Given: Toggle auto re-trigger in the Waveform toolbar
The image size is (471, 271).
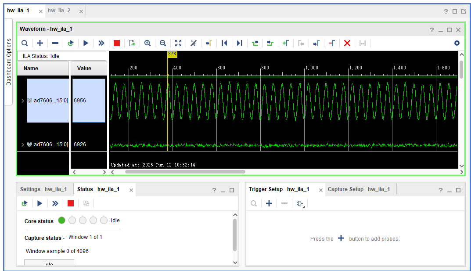Looking at the screenshot, I should point(71,43).
